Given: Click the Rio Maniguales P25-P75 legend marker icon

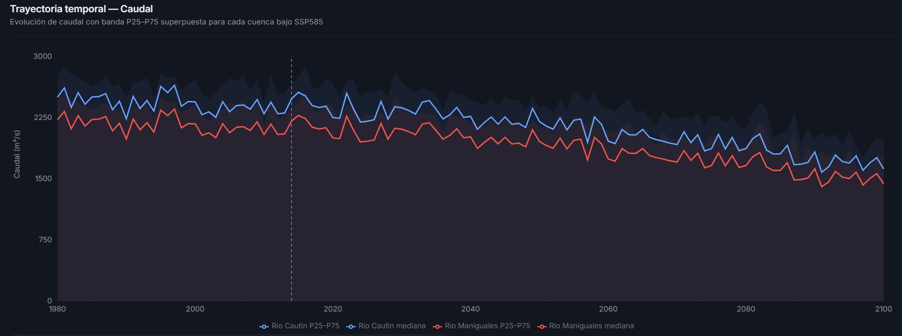Looking at the screenshot, I should pos(437,326).
